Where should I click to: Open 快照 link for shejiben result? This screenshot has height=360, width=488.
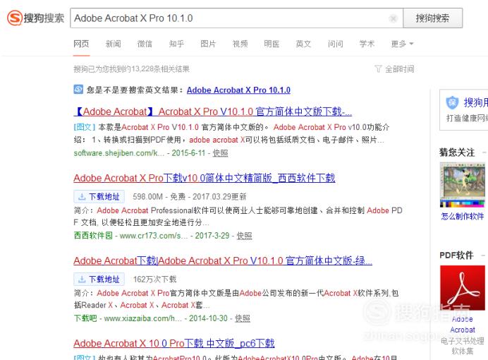click(220, 153)
